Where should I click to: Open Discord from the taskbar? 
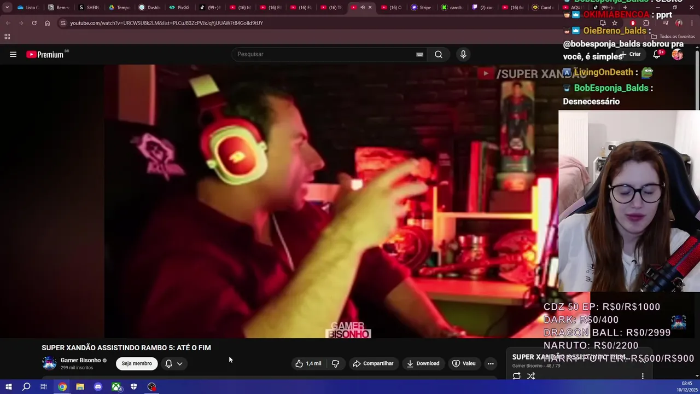[98, 387]
